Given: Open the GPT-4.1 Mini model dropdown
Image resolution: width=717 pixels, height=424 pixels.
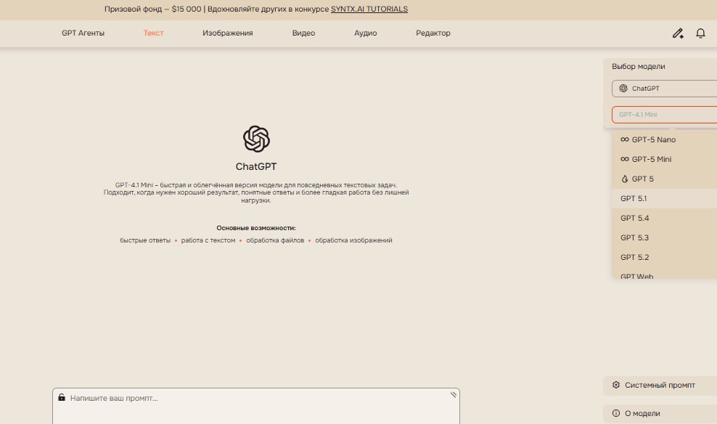Looking at the screenshot, I should tap(665, 115).
